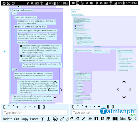
Task: Insert square brackets in left screenshot
Action: pos(39,107)
